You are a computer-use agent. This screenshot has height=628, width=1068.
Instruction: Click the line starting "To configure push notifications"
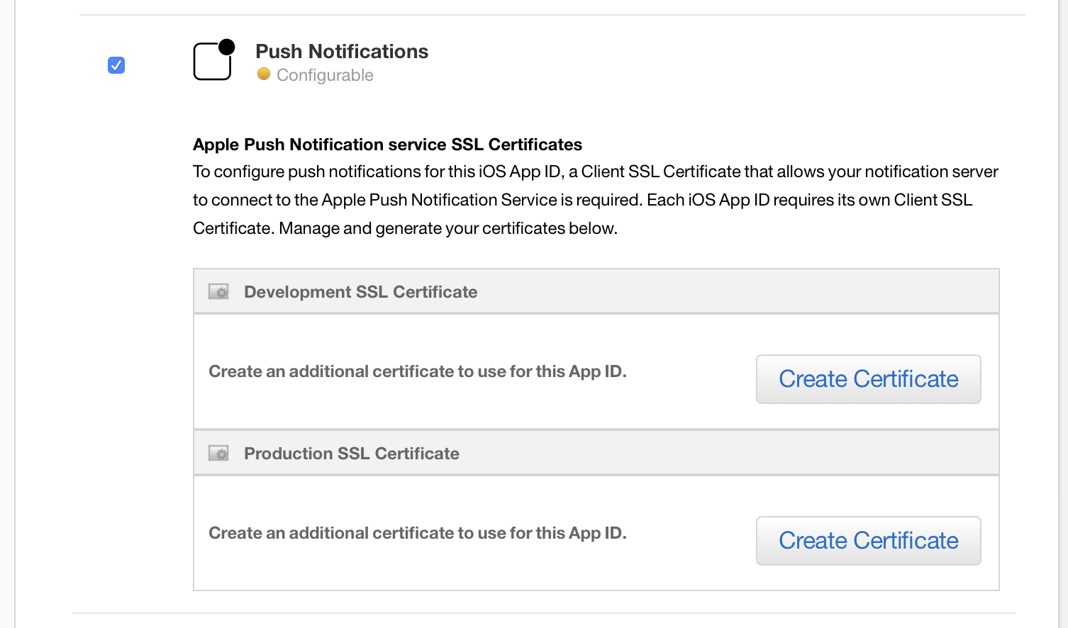[594, 172]
